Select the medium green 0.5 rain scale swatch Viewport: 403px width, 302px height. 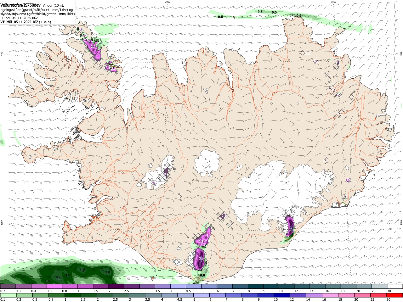click(x=41, y=295)
